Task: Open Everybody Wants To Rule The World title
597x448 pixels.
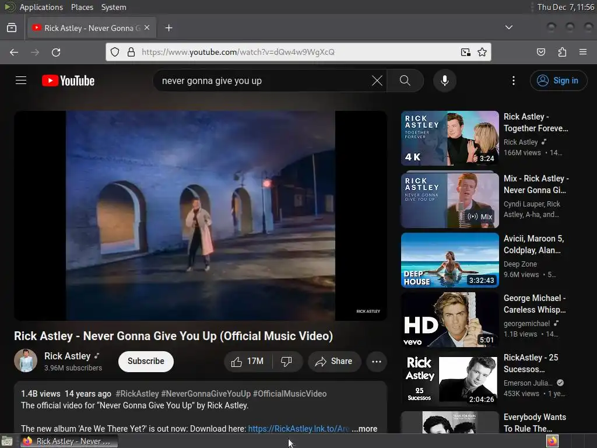Action: tap(535, 422)
